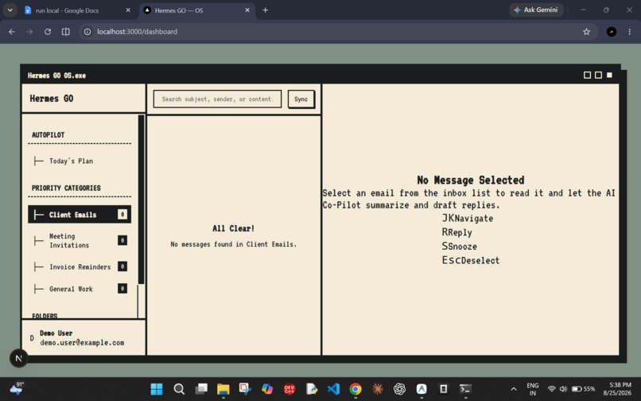This screenshot has width=641, height=401.
Task: Bookmark this page with the star icon
Action: tap(587, 32)
